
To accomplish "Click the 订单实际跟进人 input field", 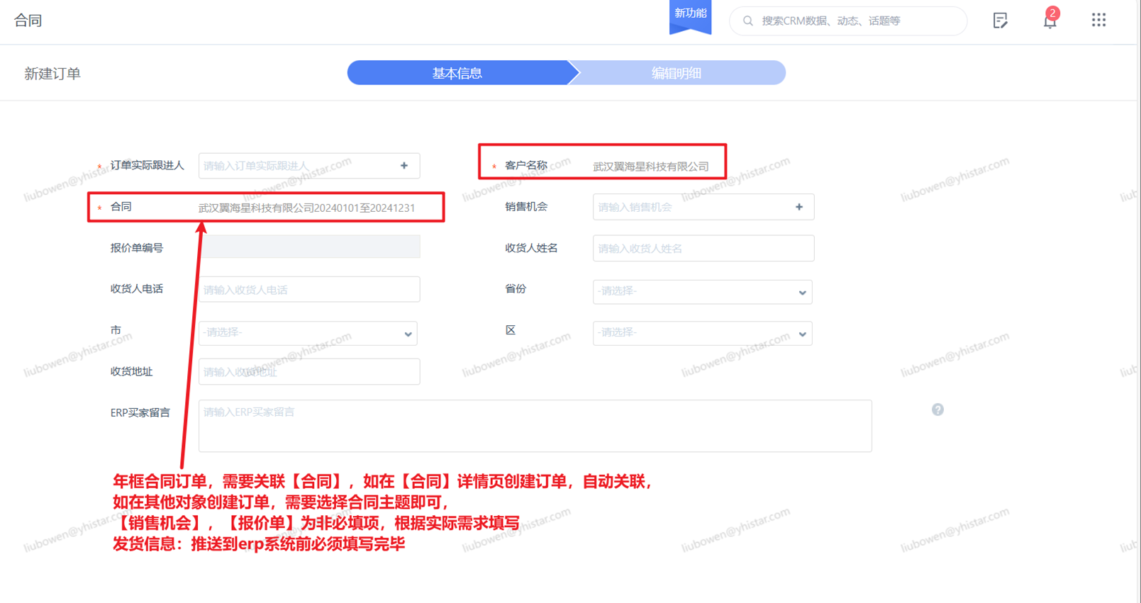I will pos(309,166).
